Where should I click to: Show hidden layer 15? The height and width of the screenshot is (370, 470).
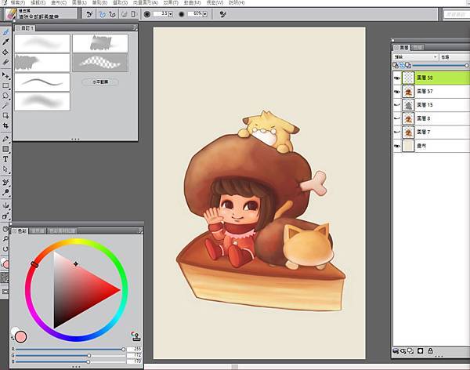397,105
